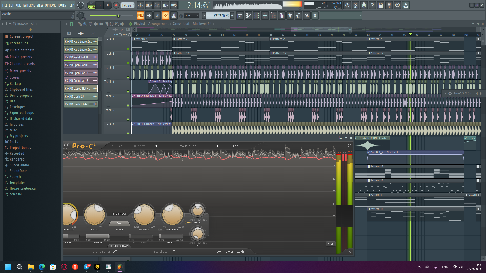Open the Channel rack button in the toolbar
This screenshot has height=273, width=486.
[x=257, y=16]
